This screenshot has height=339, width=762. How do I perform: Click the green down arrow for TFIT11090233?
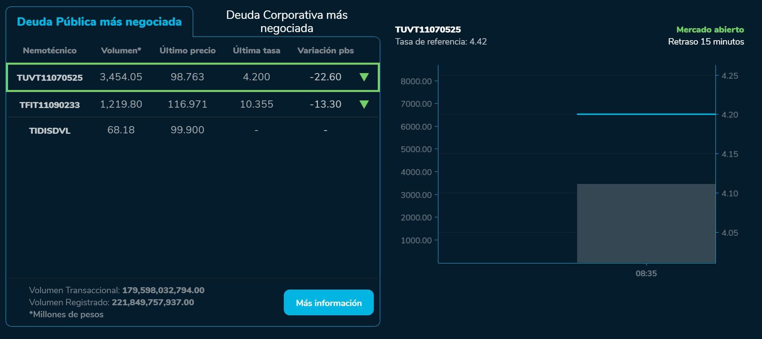pos(365,104)
